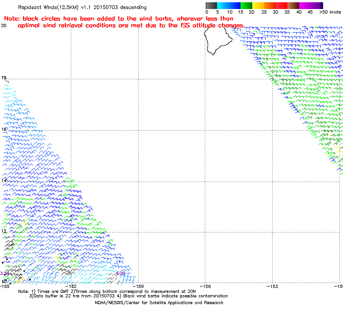Click the orange 25-30 knots legend swatch

click(270, 5)
